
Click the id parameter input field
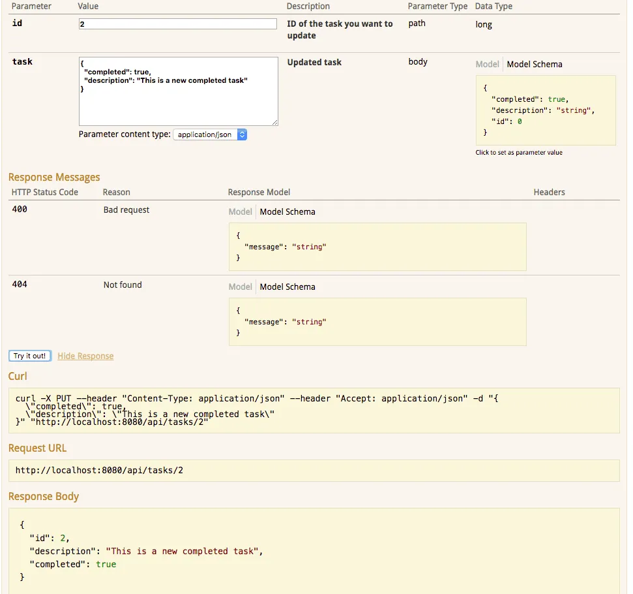tap(177, 24)
